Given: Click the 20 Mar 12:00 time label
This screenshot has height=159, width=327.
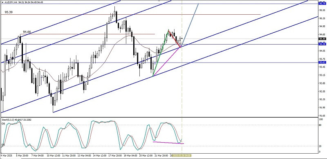Looking at the screenshot, I should pyautogui.click(x=146, y=156).
